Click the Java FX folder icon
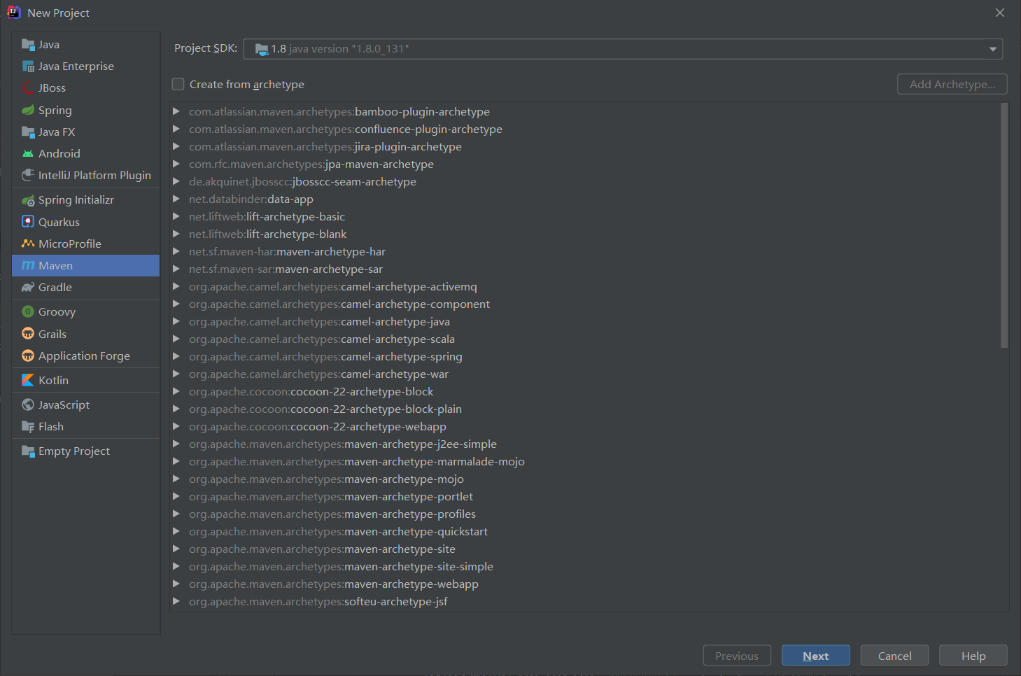 [28, 132]
